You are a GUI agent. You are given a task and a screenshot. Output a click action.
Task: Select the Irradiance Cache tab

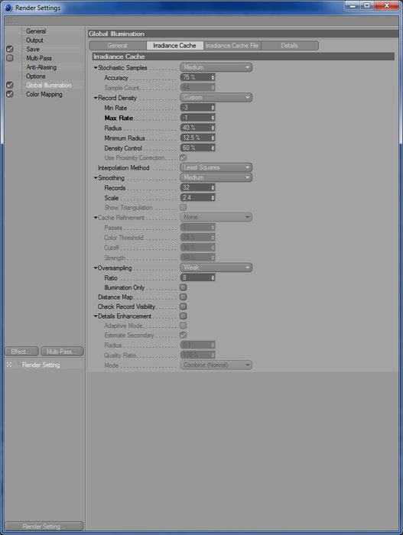click(175, 45)
